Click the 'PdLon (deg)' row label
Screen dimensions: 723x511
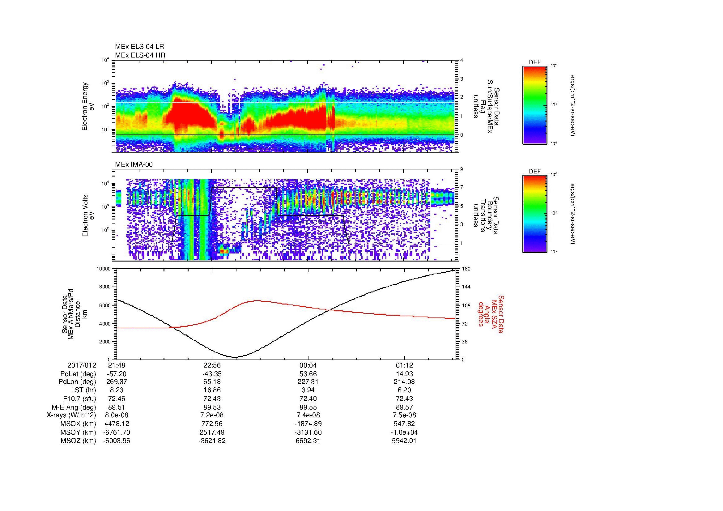tap(77, 382)
